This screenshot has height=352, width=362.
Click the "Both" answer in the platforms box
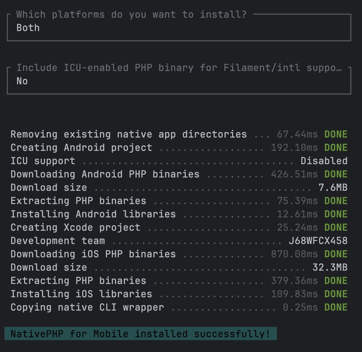(28, 28)
